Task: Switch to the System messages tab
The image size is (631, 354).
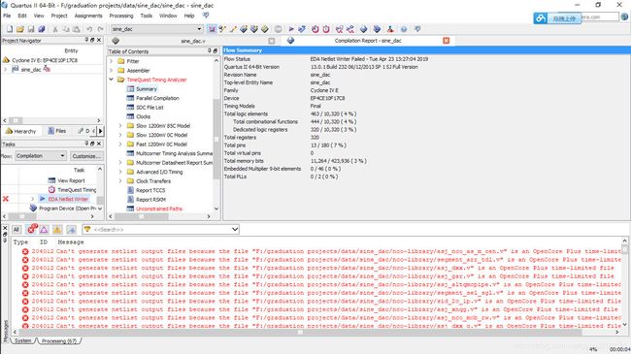Action: [22, 340]
